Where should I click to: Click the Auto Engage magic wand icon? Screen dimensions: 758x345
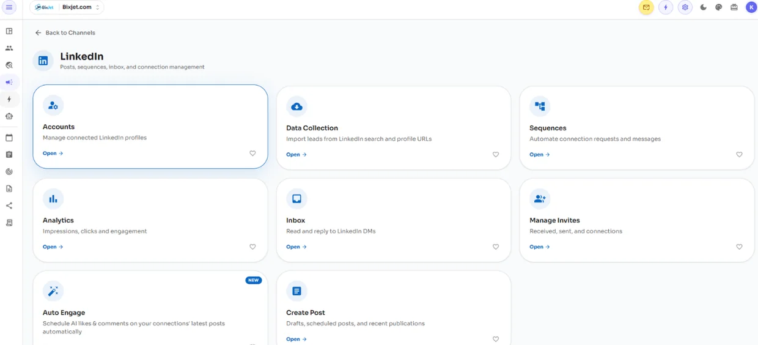(x=53, y=291)
